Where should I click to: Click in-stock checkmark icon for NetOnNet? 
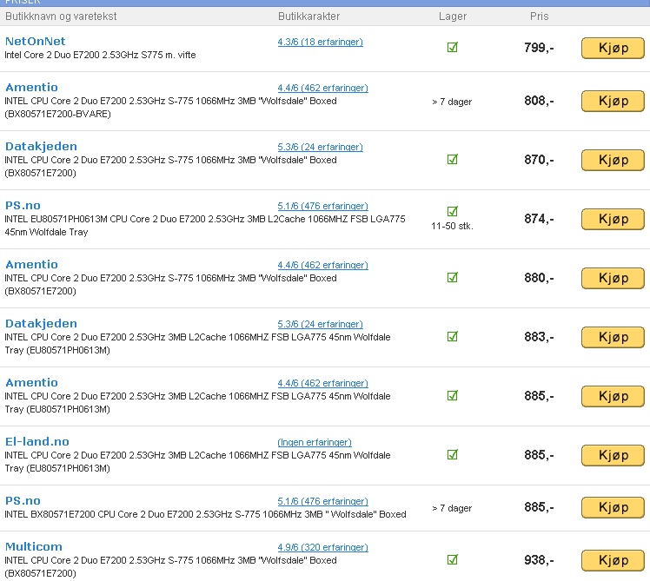point(452,47)
